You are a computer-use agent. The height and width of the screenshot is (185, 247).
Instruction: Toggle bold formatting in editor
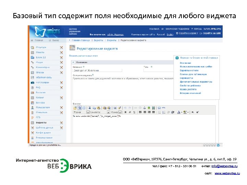[126, 112]
